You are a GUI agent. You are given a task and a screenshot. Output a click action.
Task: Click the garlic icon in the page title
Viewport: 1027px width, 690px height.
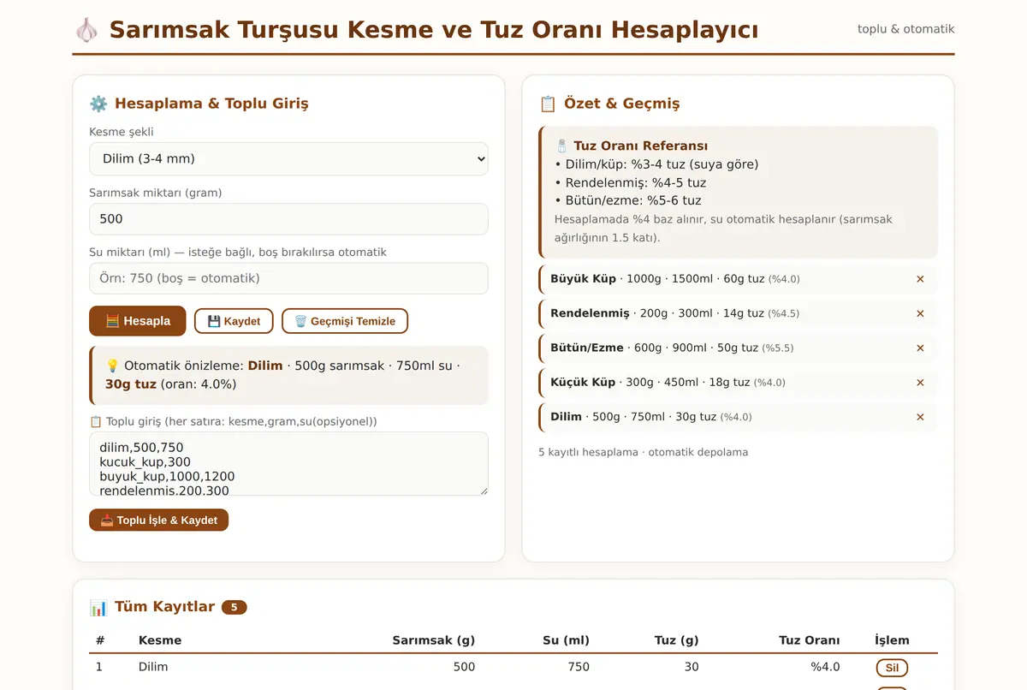tap(86, 30)
